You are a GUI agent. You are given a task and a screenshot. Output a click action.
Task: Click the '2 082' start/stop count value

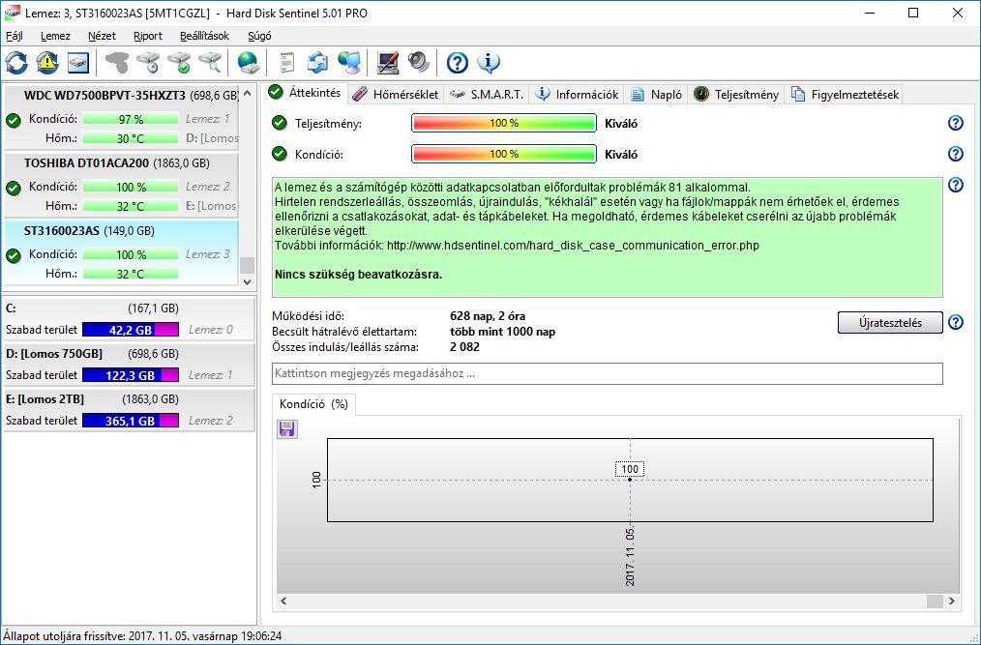tap(464, 346)
